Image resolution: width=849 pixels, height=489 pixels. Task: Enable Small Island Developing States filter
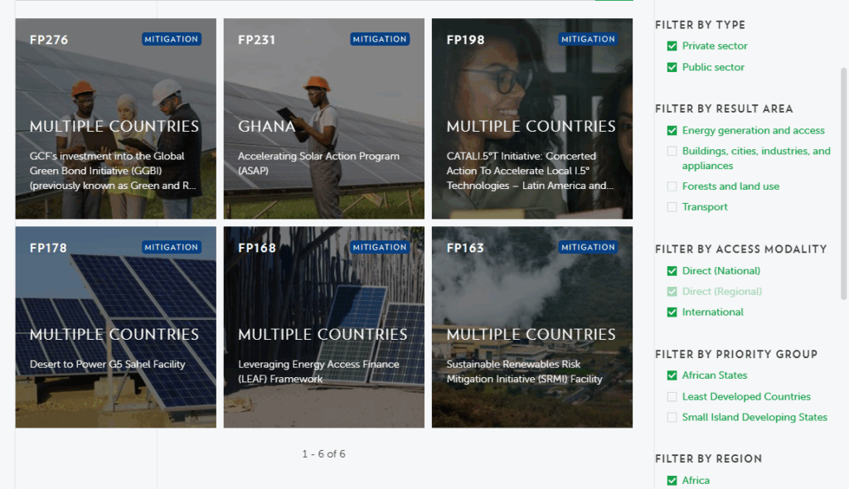coord(672,417)
